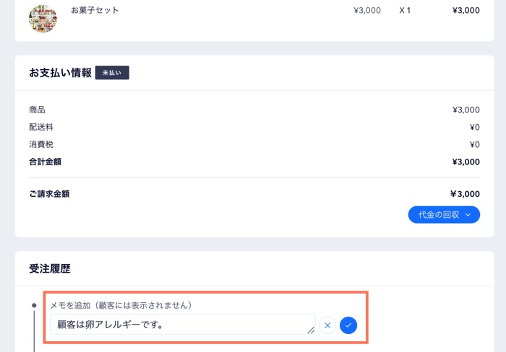Viewport: 506px width, 352px height.
Task: Click the 商品 row label
Action: (x=37, y=110)
